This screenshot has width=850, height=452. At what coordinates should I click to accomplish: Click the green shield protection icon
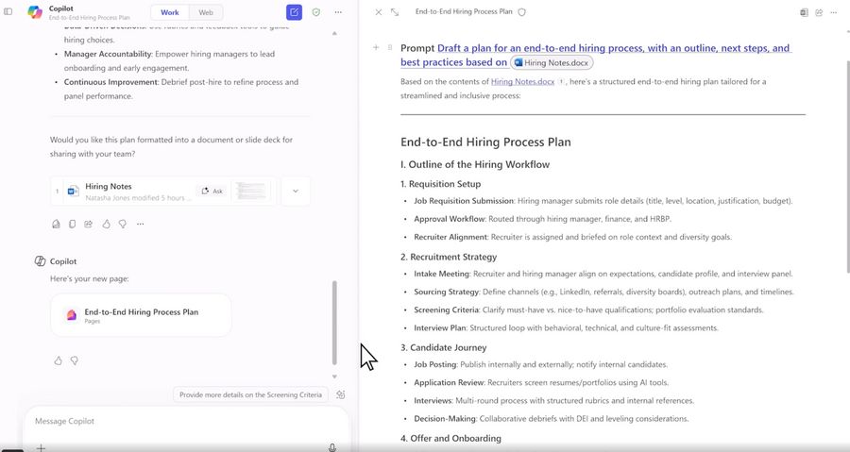pos(316,12)
